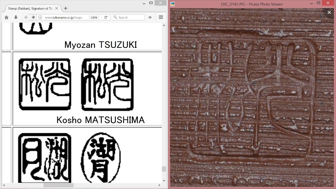This screenshot has width=336, height=189.
Task: Click the Firefox Home icon
Action: pos(7,17)
